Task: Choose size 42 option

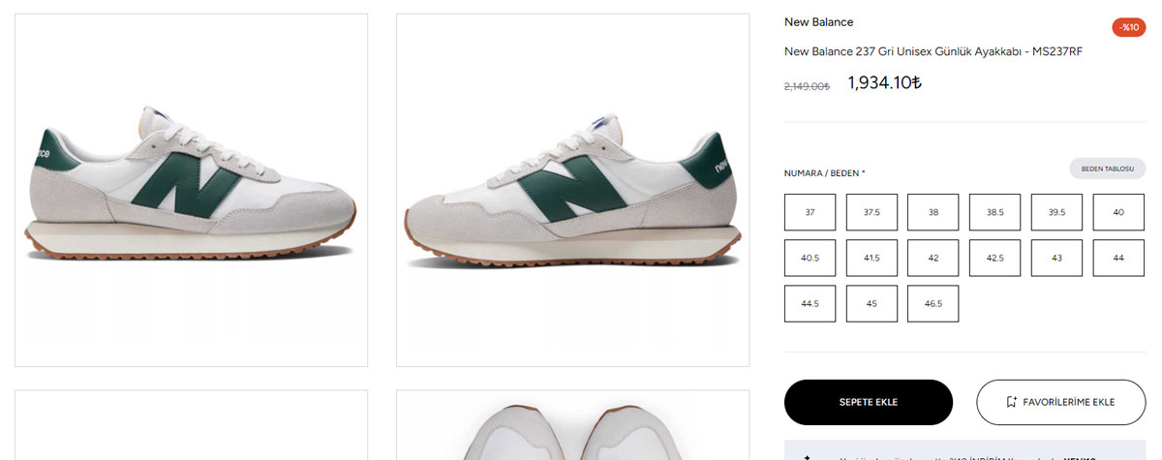Action: tap(933, 258)
